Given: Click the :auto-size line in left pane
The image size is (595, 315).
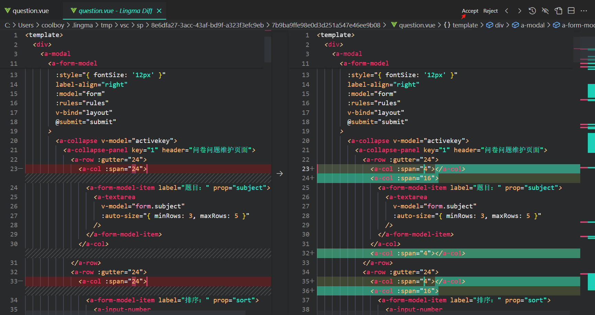Looking at the screenshot, I should 175,216.
